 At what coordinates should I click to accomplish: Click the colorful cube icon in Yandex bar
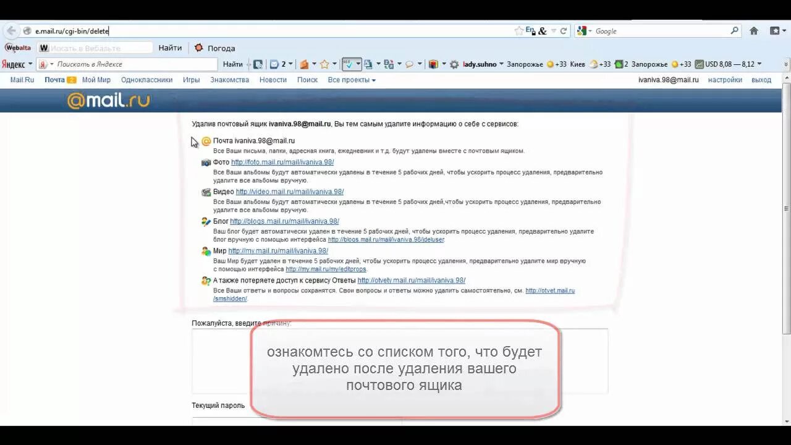pos(434,64)
